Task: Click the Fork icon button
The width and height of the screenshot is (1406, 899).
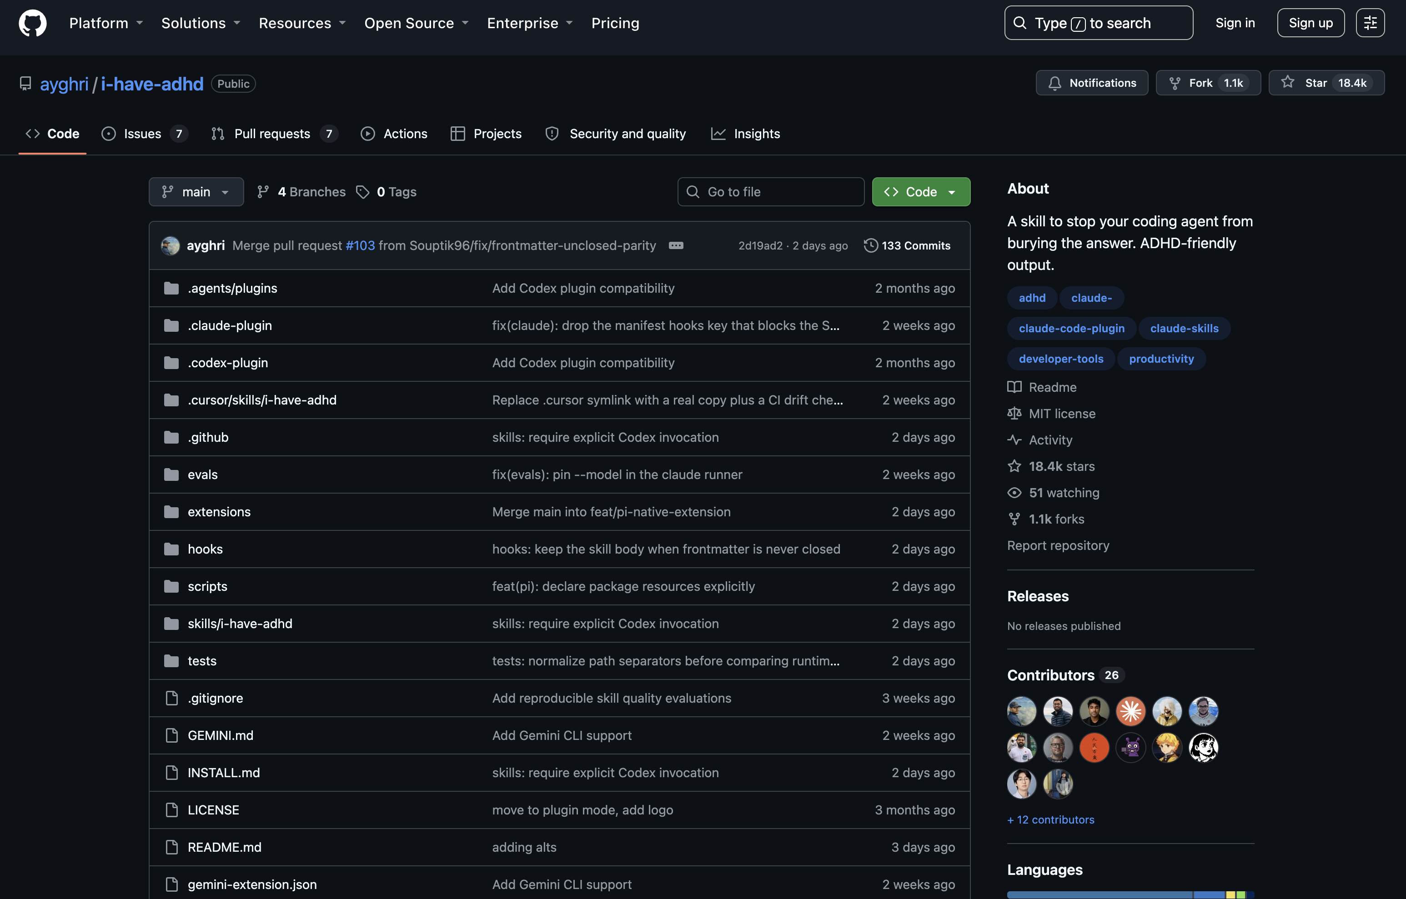Action: [x=1175, y=83]
